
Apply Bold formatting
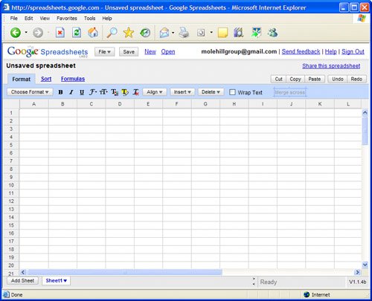[60, 92]
